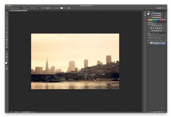Select the Crop tool
The image size is (171, 117).
[x=7, y=23]
